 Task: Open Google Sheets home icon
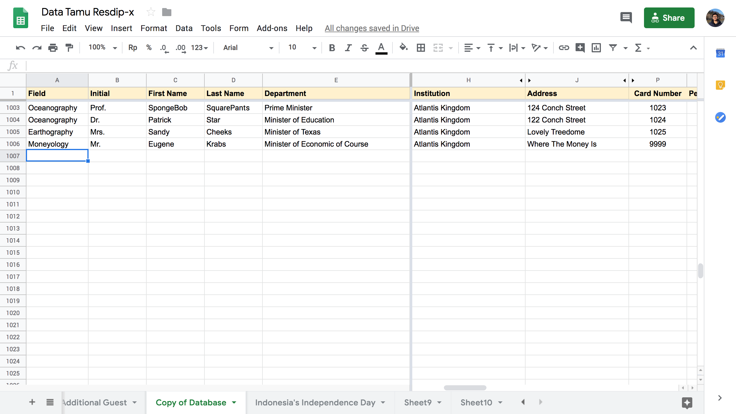[x=21, y=18]
